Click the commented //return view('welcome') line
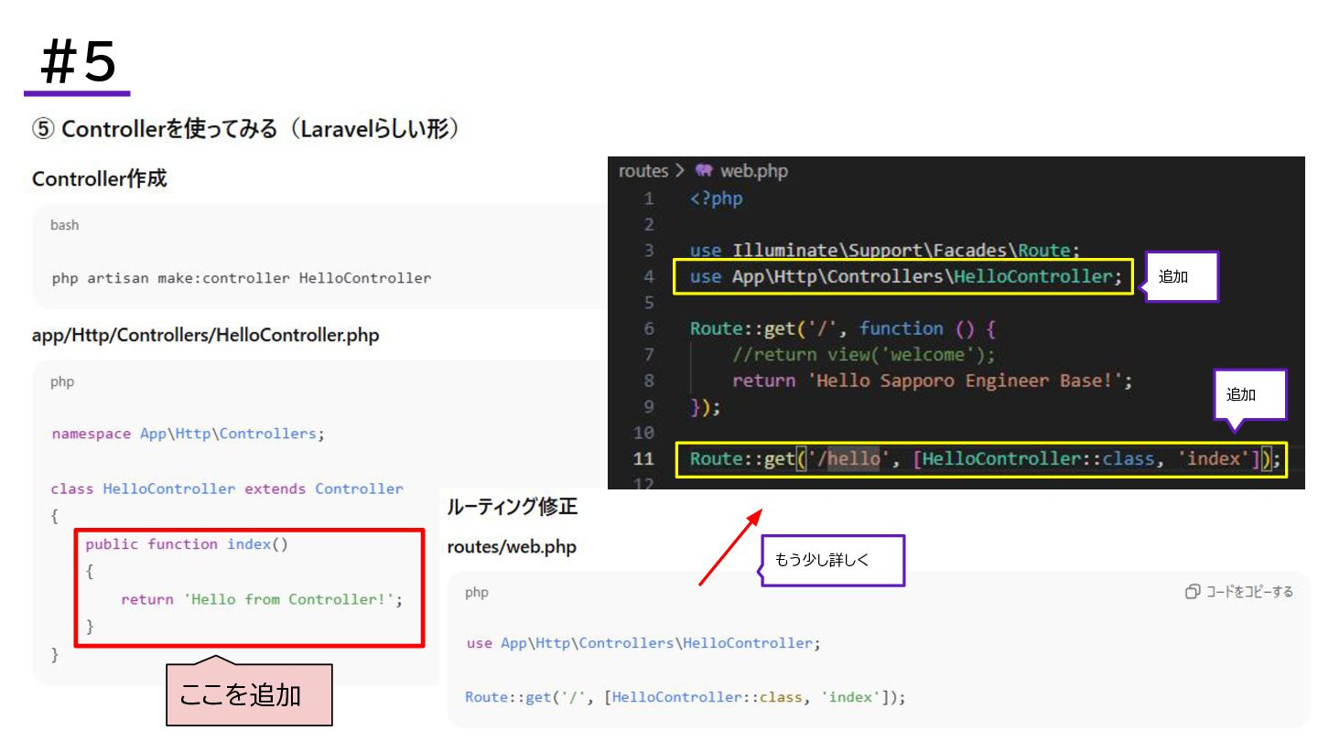The width and height of the screenshot is (1318, 741). tap(863, 354)
